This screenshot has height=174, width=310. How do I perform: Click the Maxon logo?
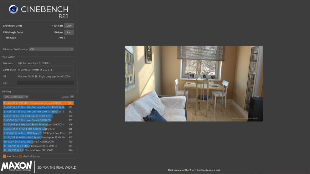[16, 166]
